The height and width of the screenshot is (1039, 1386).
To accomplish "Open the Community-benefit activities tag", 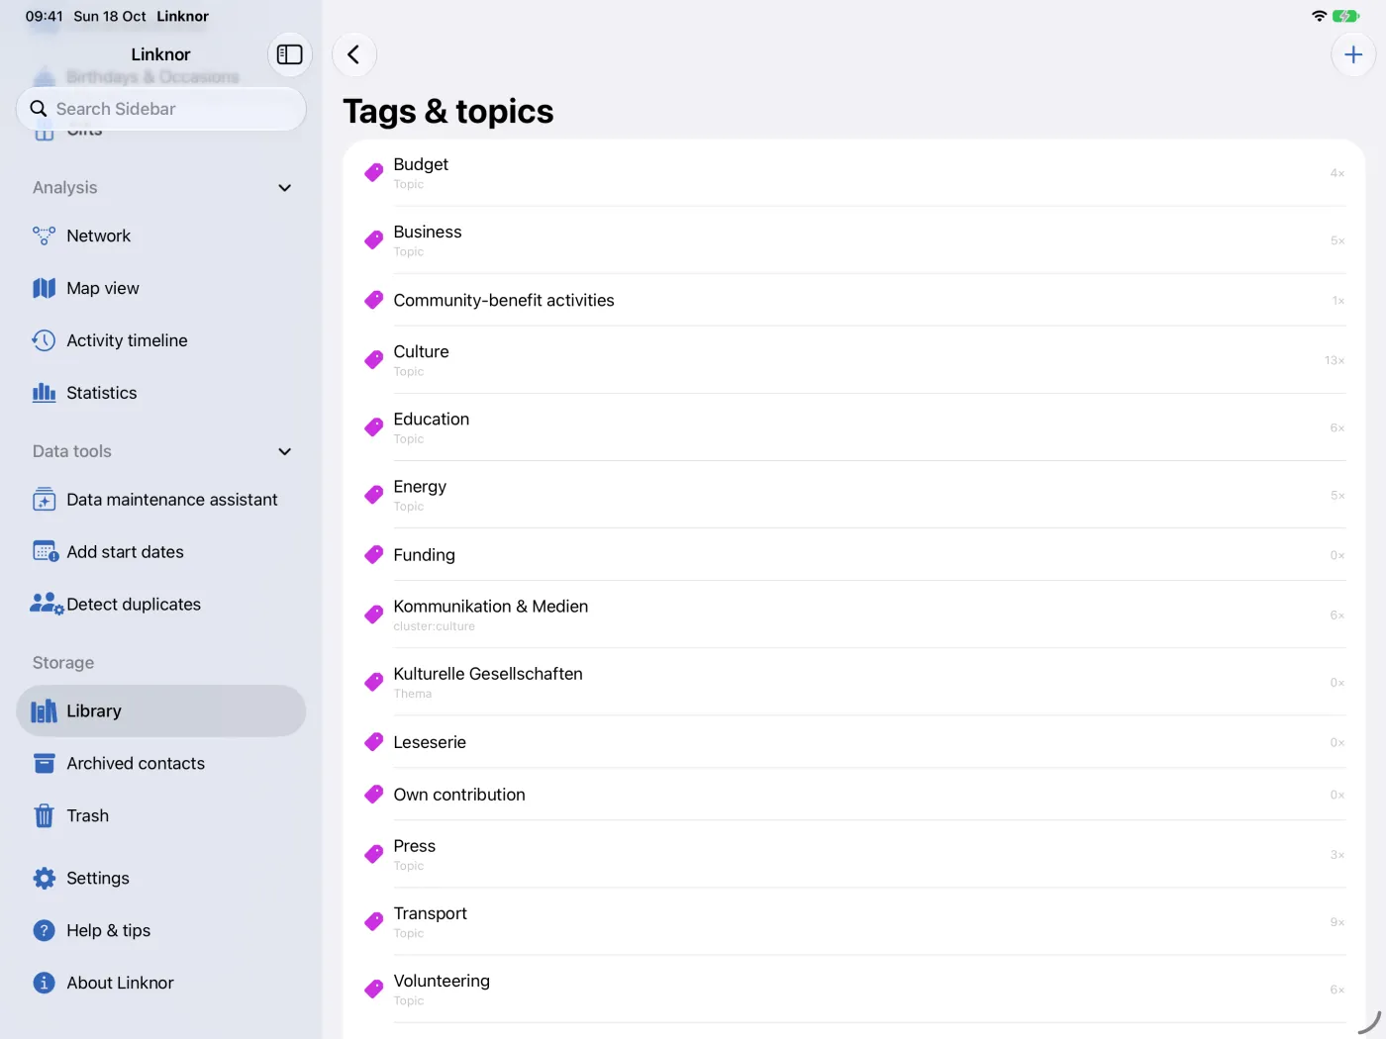I will coord(854,300).
